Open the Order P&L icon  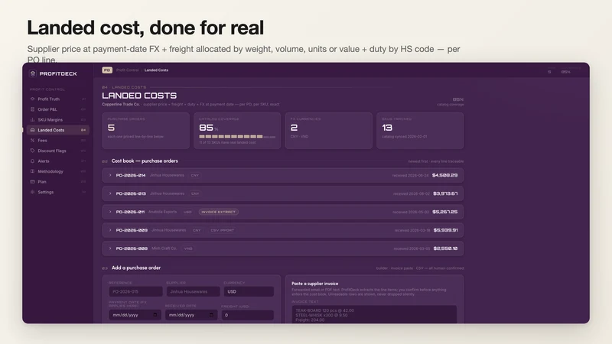point(32,109)
